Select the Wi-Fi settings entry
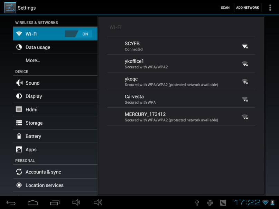279x209 pixels. [x=55, y=34]
